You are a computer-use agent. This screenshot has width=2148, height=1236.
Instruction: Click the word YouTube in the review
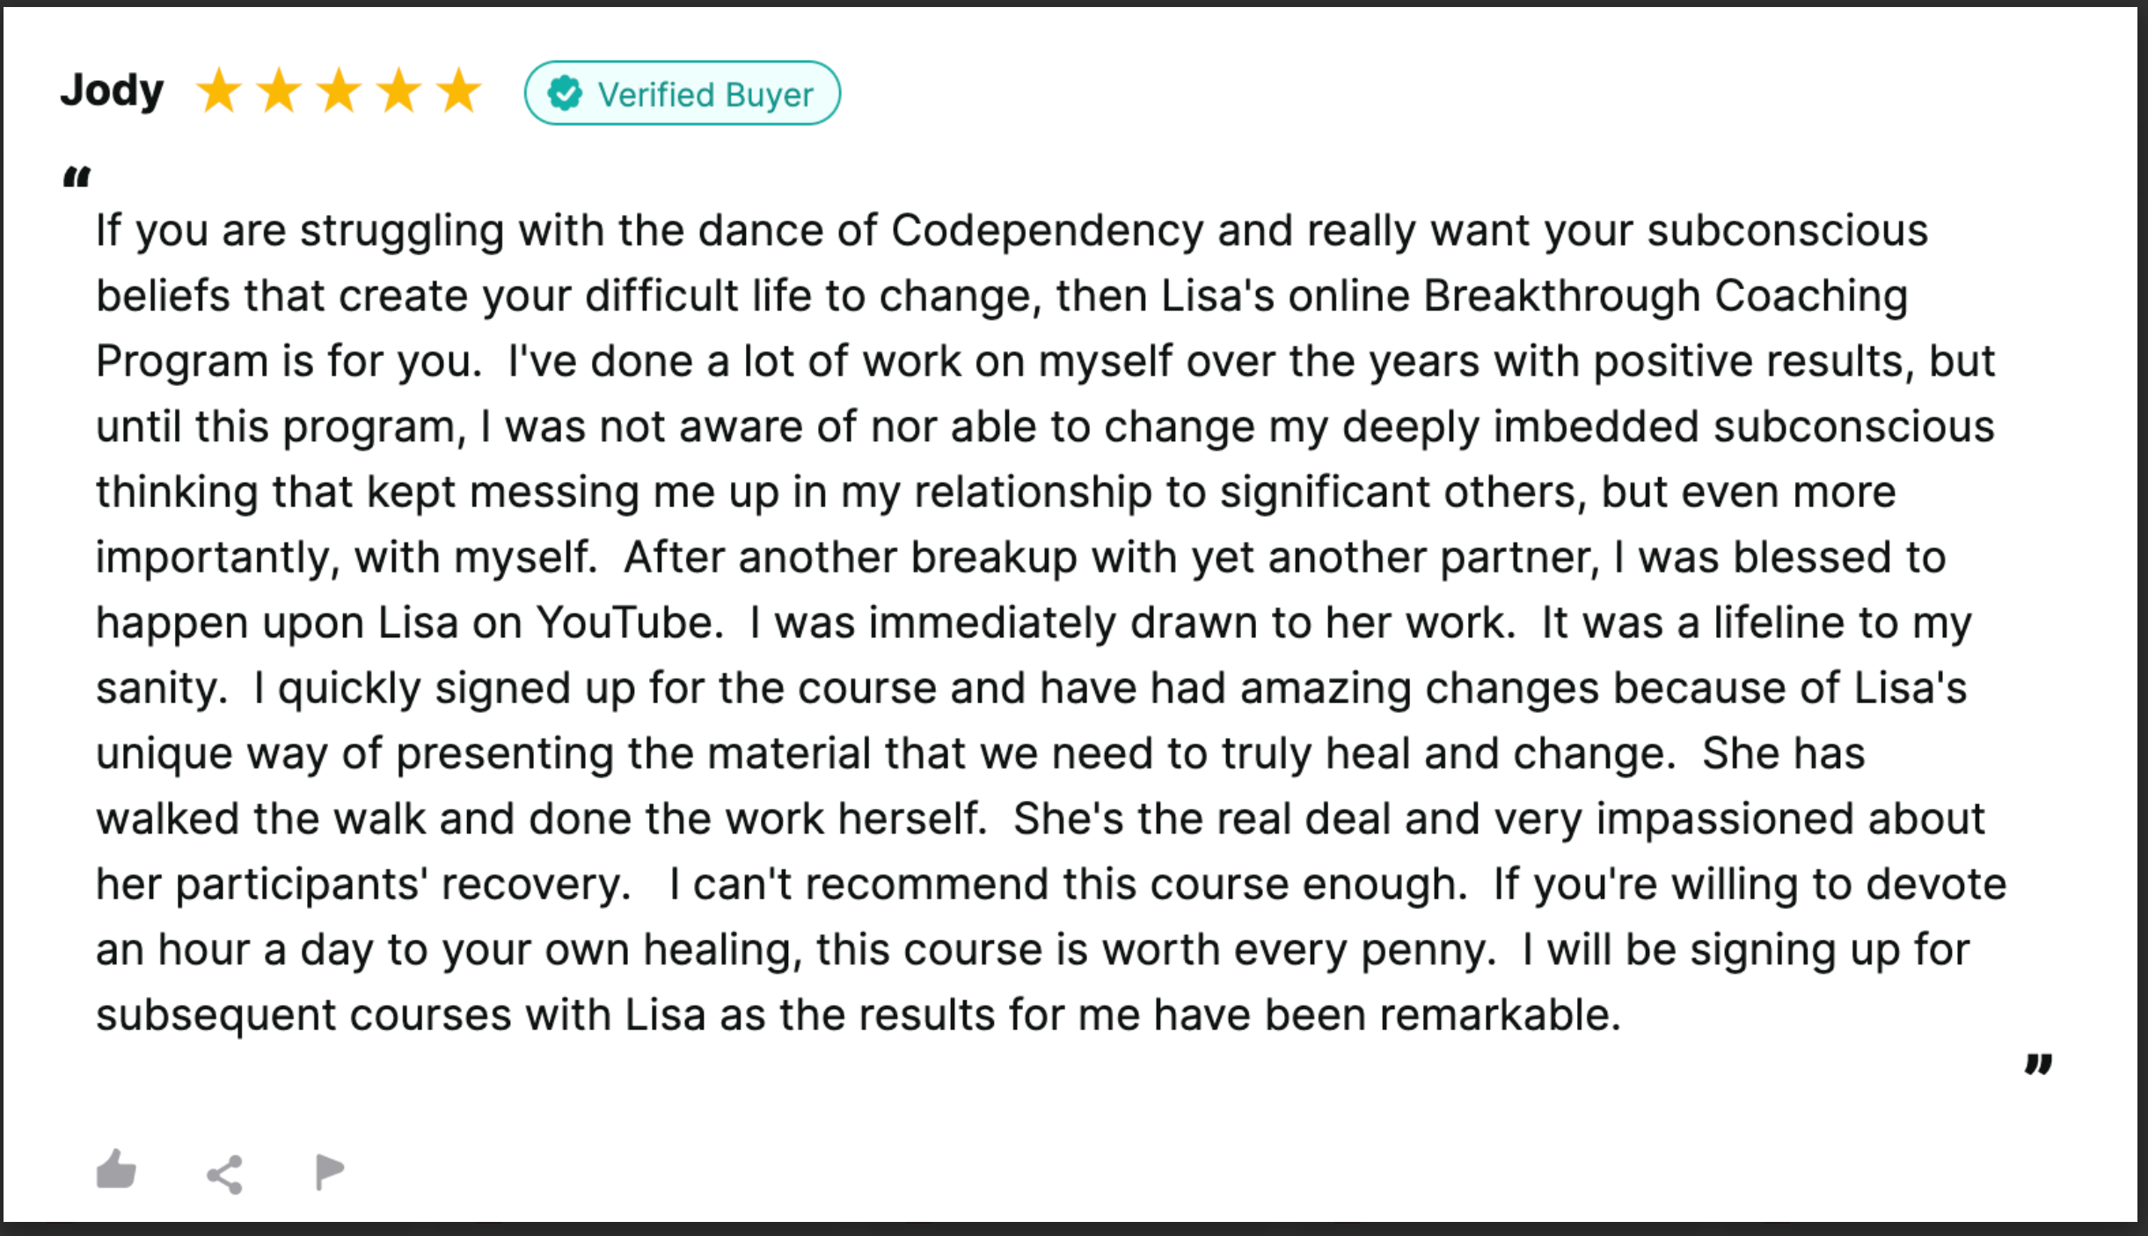(x=630, y=622)
